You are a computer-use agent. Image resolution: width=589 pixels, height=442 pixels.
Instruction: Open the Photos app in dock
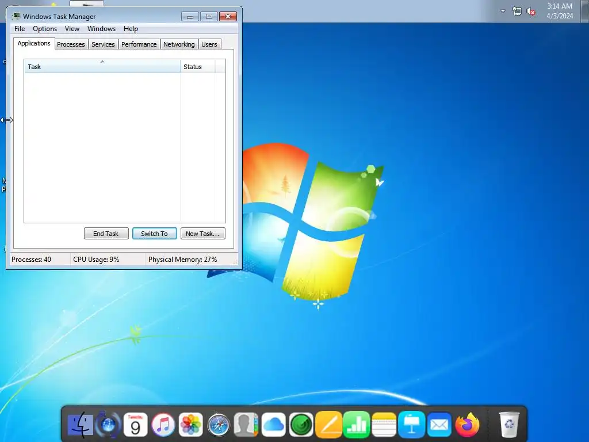tap(191, 425)
